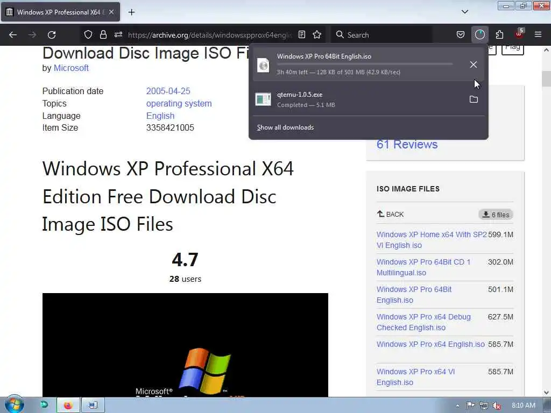Click Show all downloads
This screenshot has width=551, height=413.
[285, 127]
